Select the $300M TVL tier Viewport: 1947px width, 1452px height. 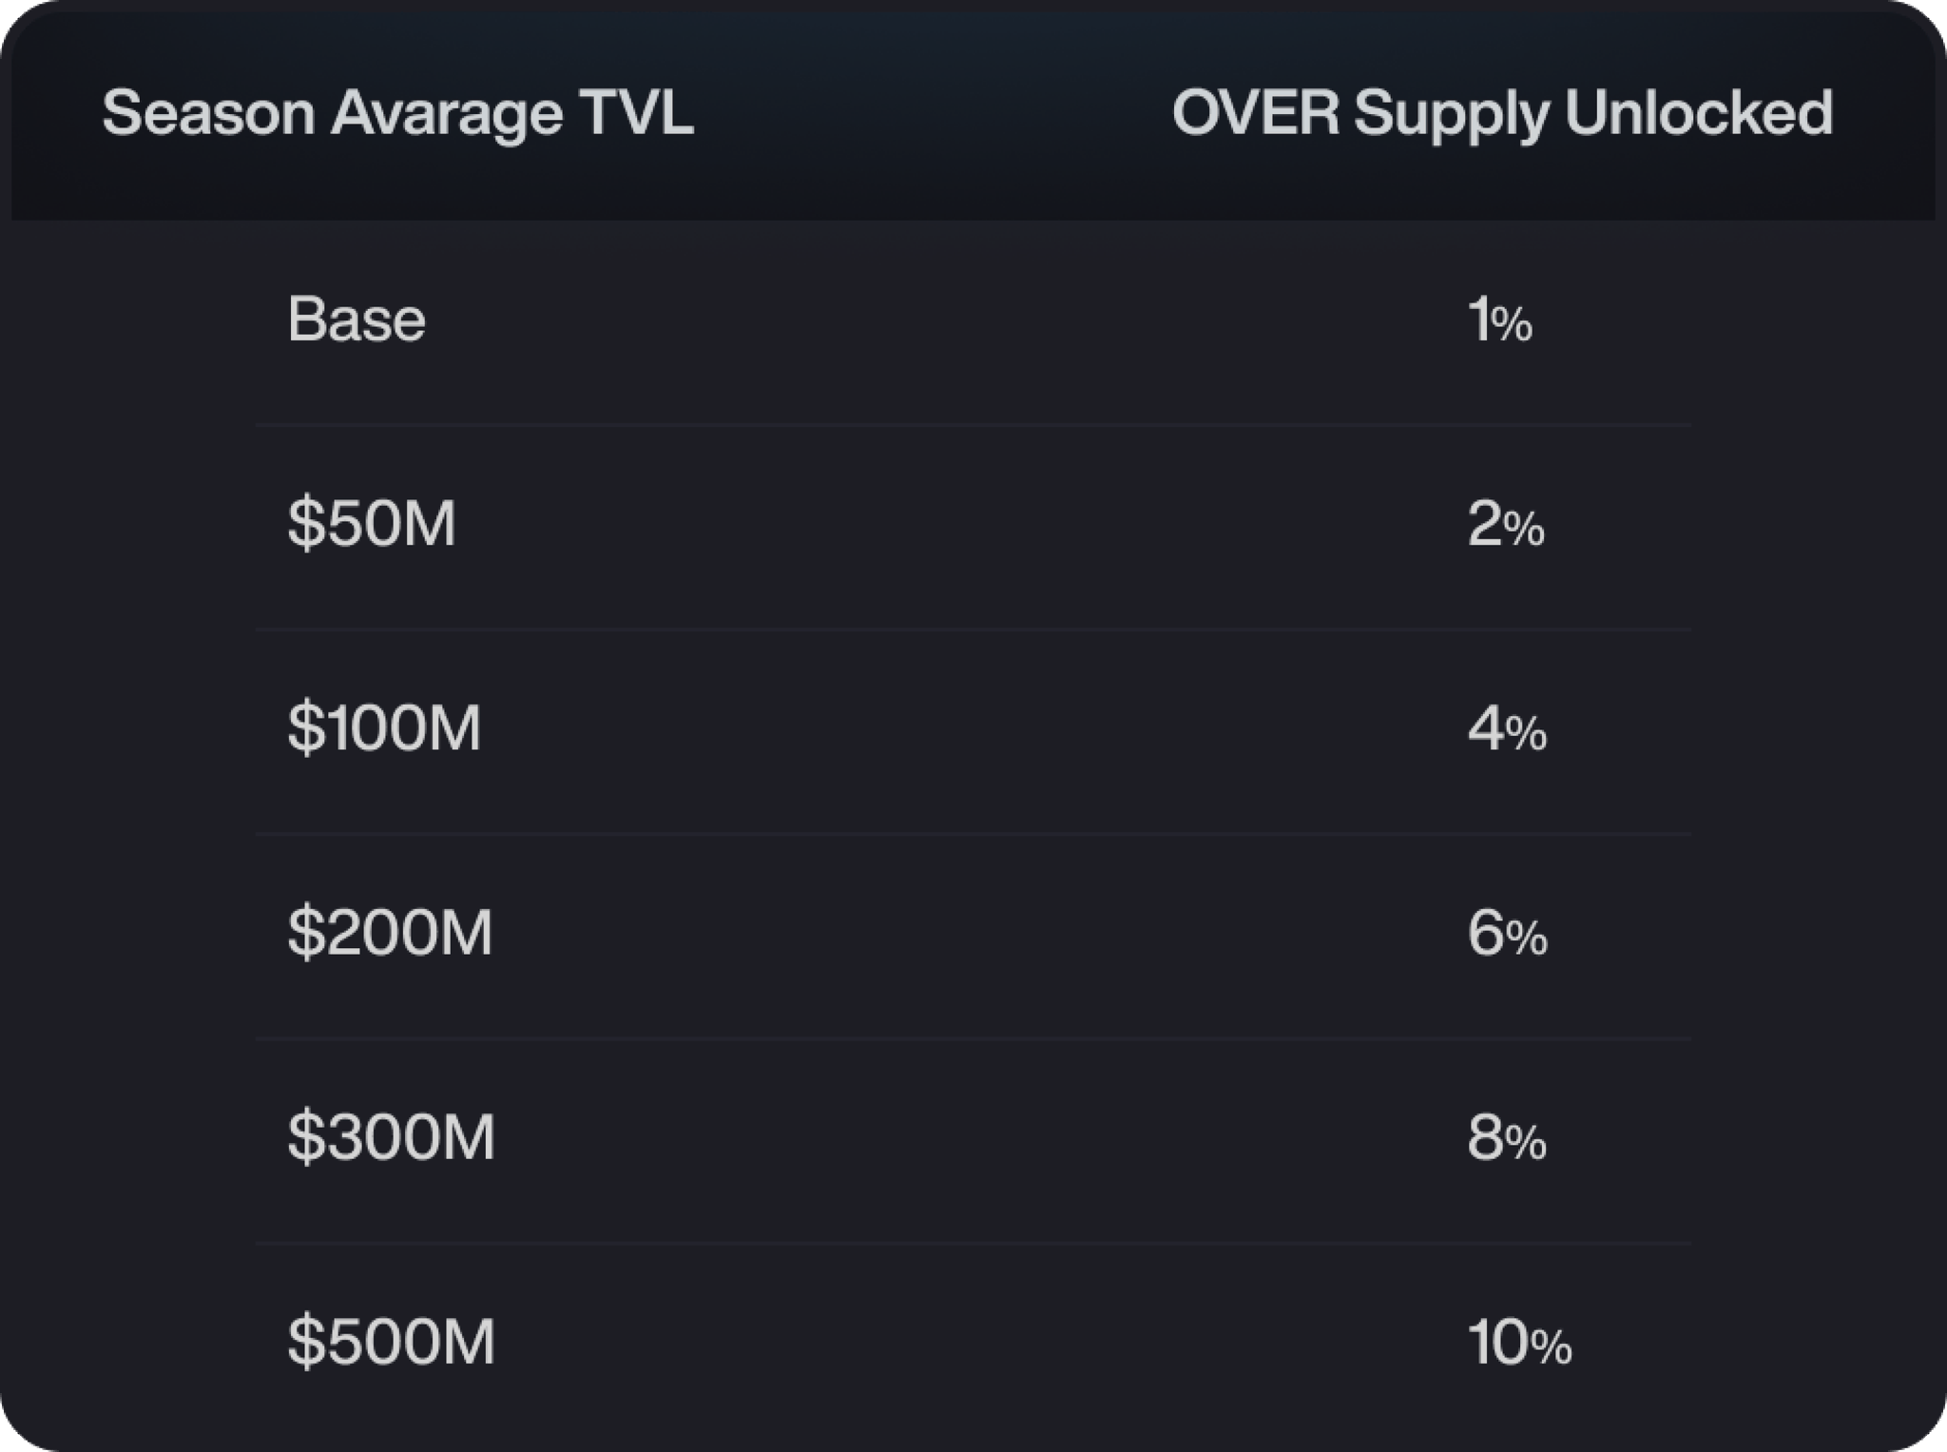(391, 1137)
